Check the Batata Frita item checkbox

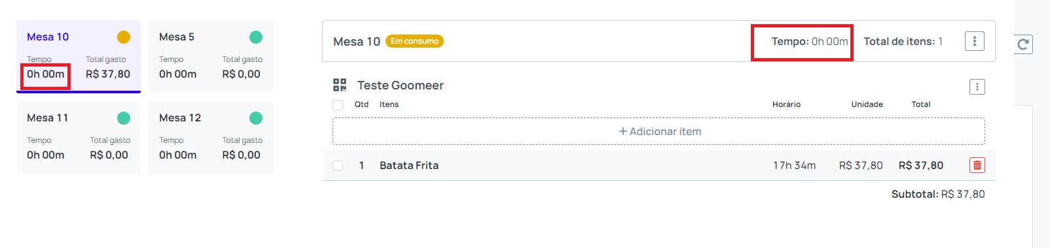tap(338, 166)
